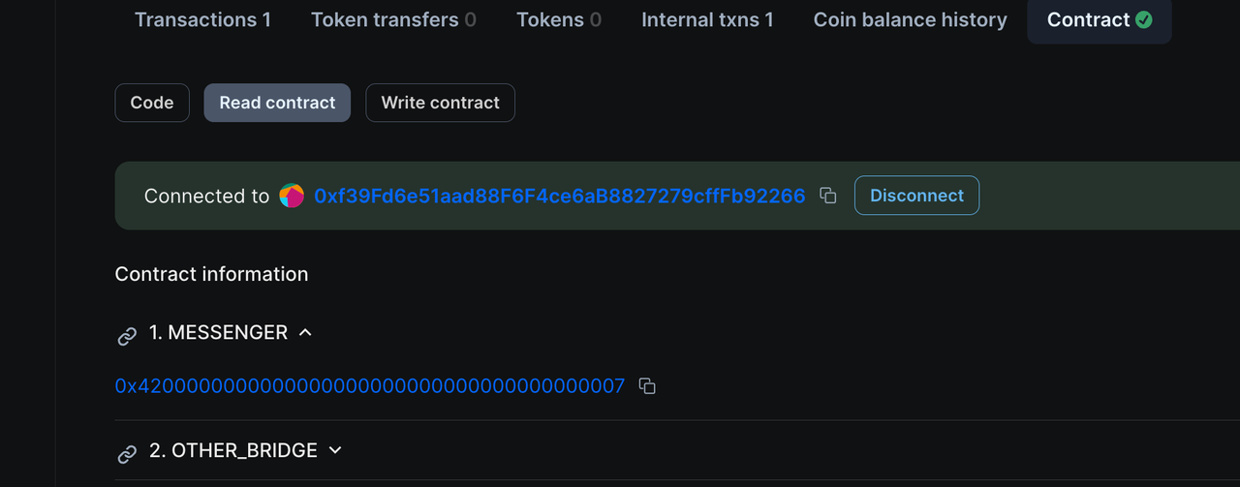Image resolution: width=1240 pixels, height=487 pixels.
Task: Click the green verified checkmark on Contract
Action: coord(1144,19)
